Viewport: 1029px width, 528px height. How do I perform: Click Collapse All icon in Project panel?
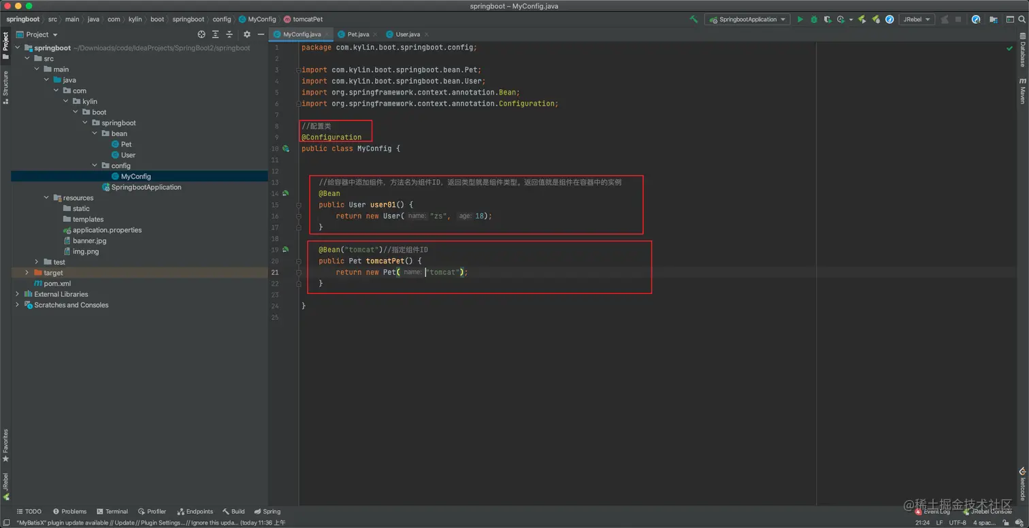pos(229,34)
